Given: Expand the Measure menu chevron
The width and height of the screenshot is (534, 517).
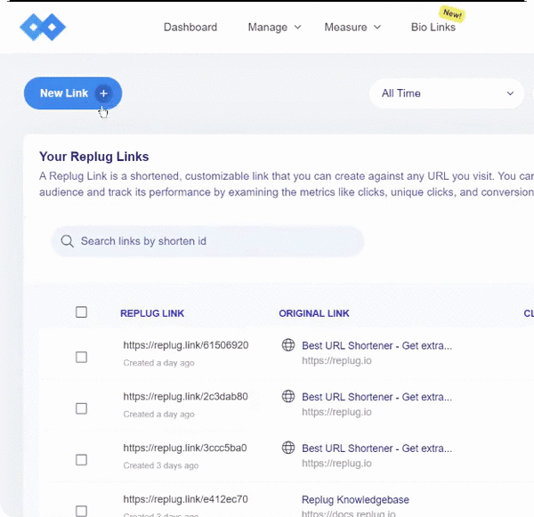Looking at the screenshot, I should pyautogui.click(x=377, y=27).
